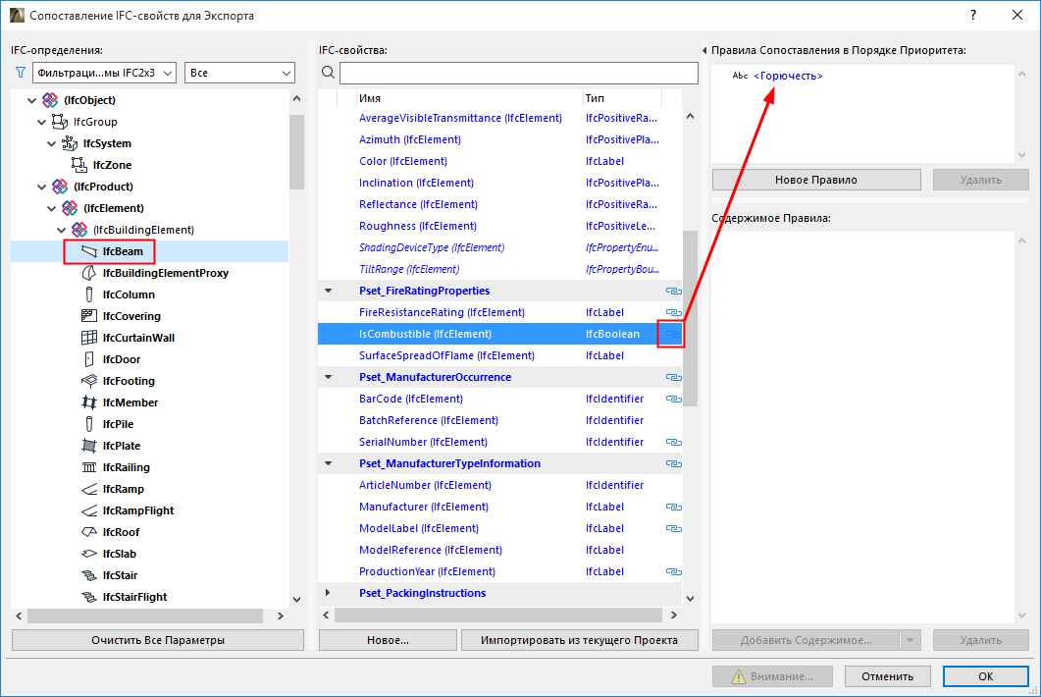
Task: Select the IfcStair icon
Action: pos(89,575)
